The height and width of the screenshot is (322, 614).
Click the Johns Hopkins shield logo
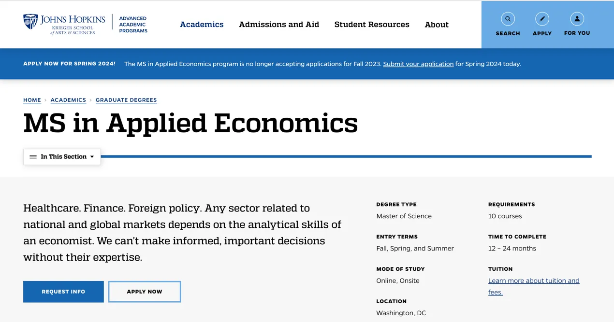click(x=30, y=22)
